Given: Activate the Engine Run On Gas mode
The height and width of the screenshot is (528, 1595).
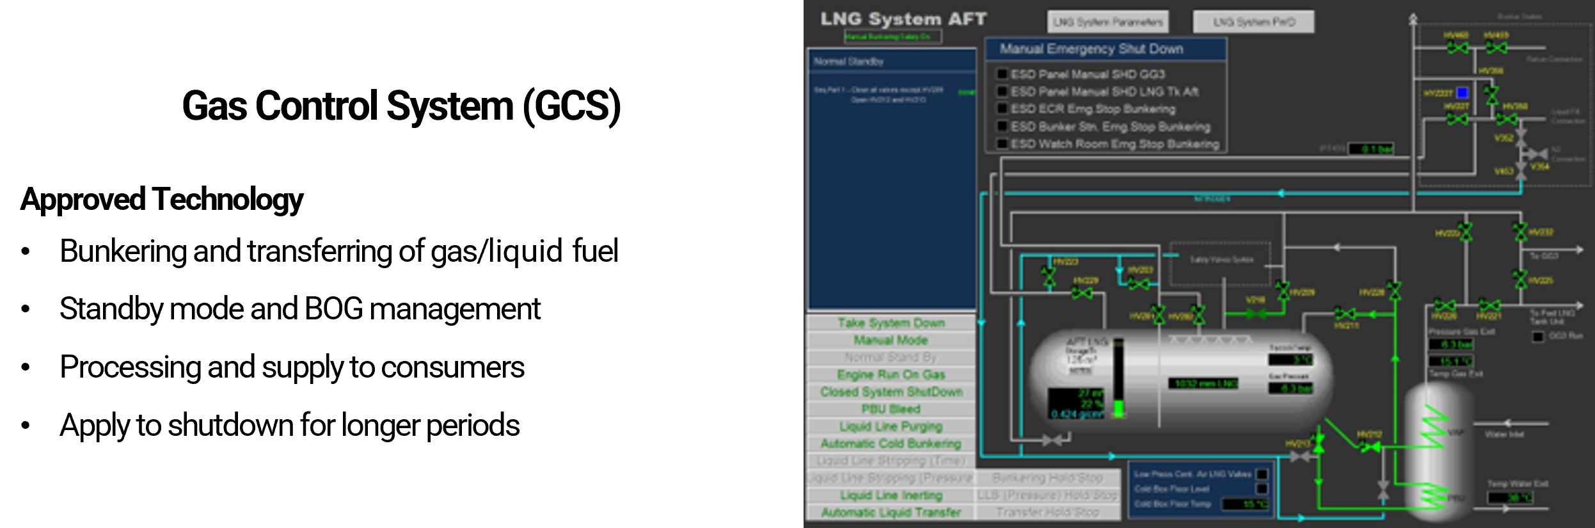Looking at the screenshot, I should [891, 374].
